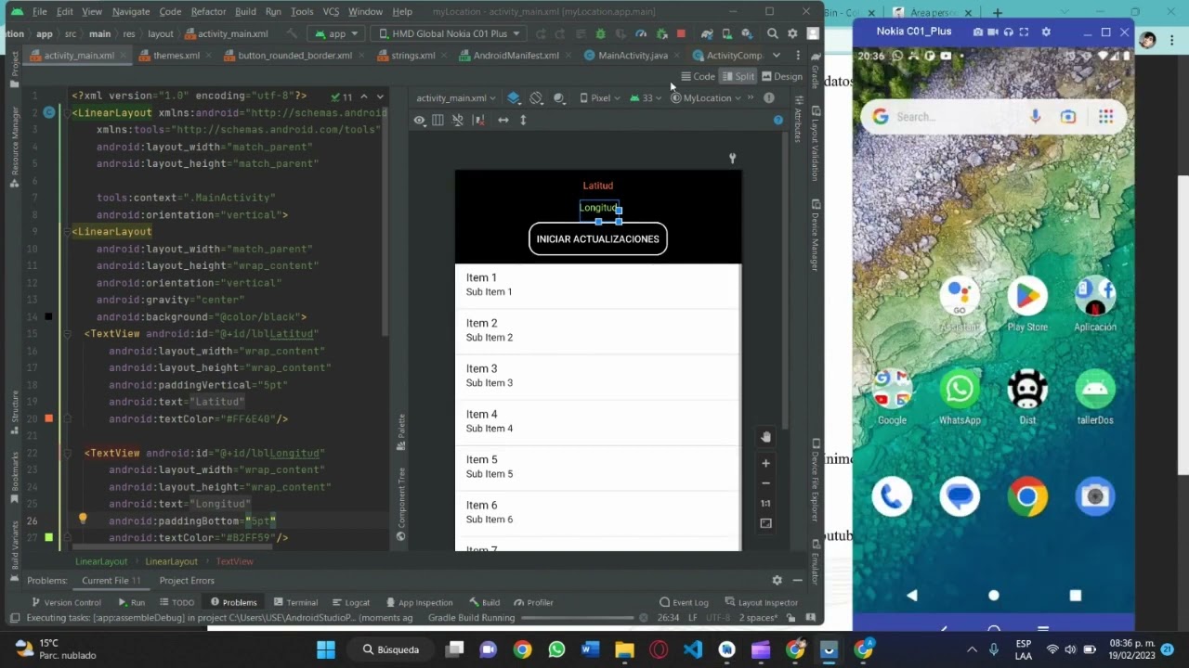Toggle autoconnect magnet-off icon
This screenshot has width=1189, height=668.
(x=458, y=120)
